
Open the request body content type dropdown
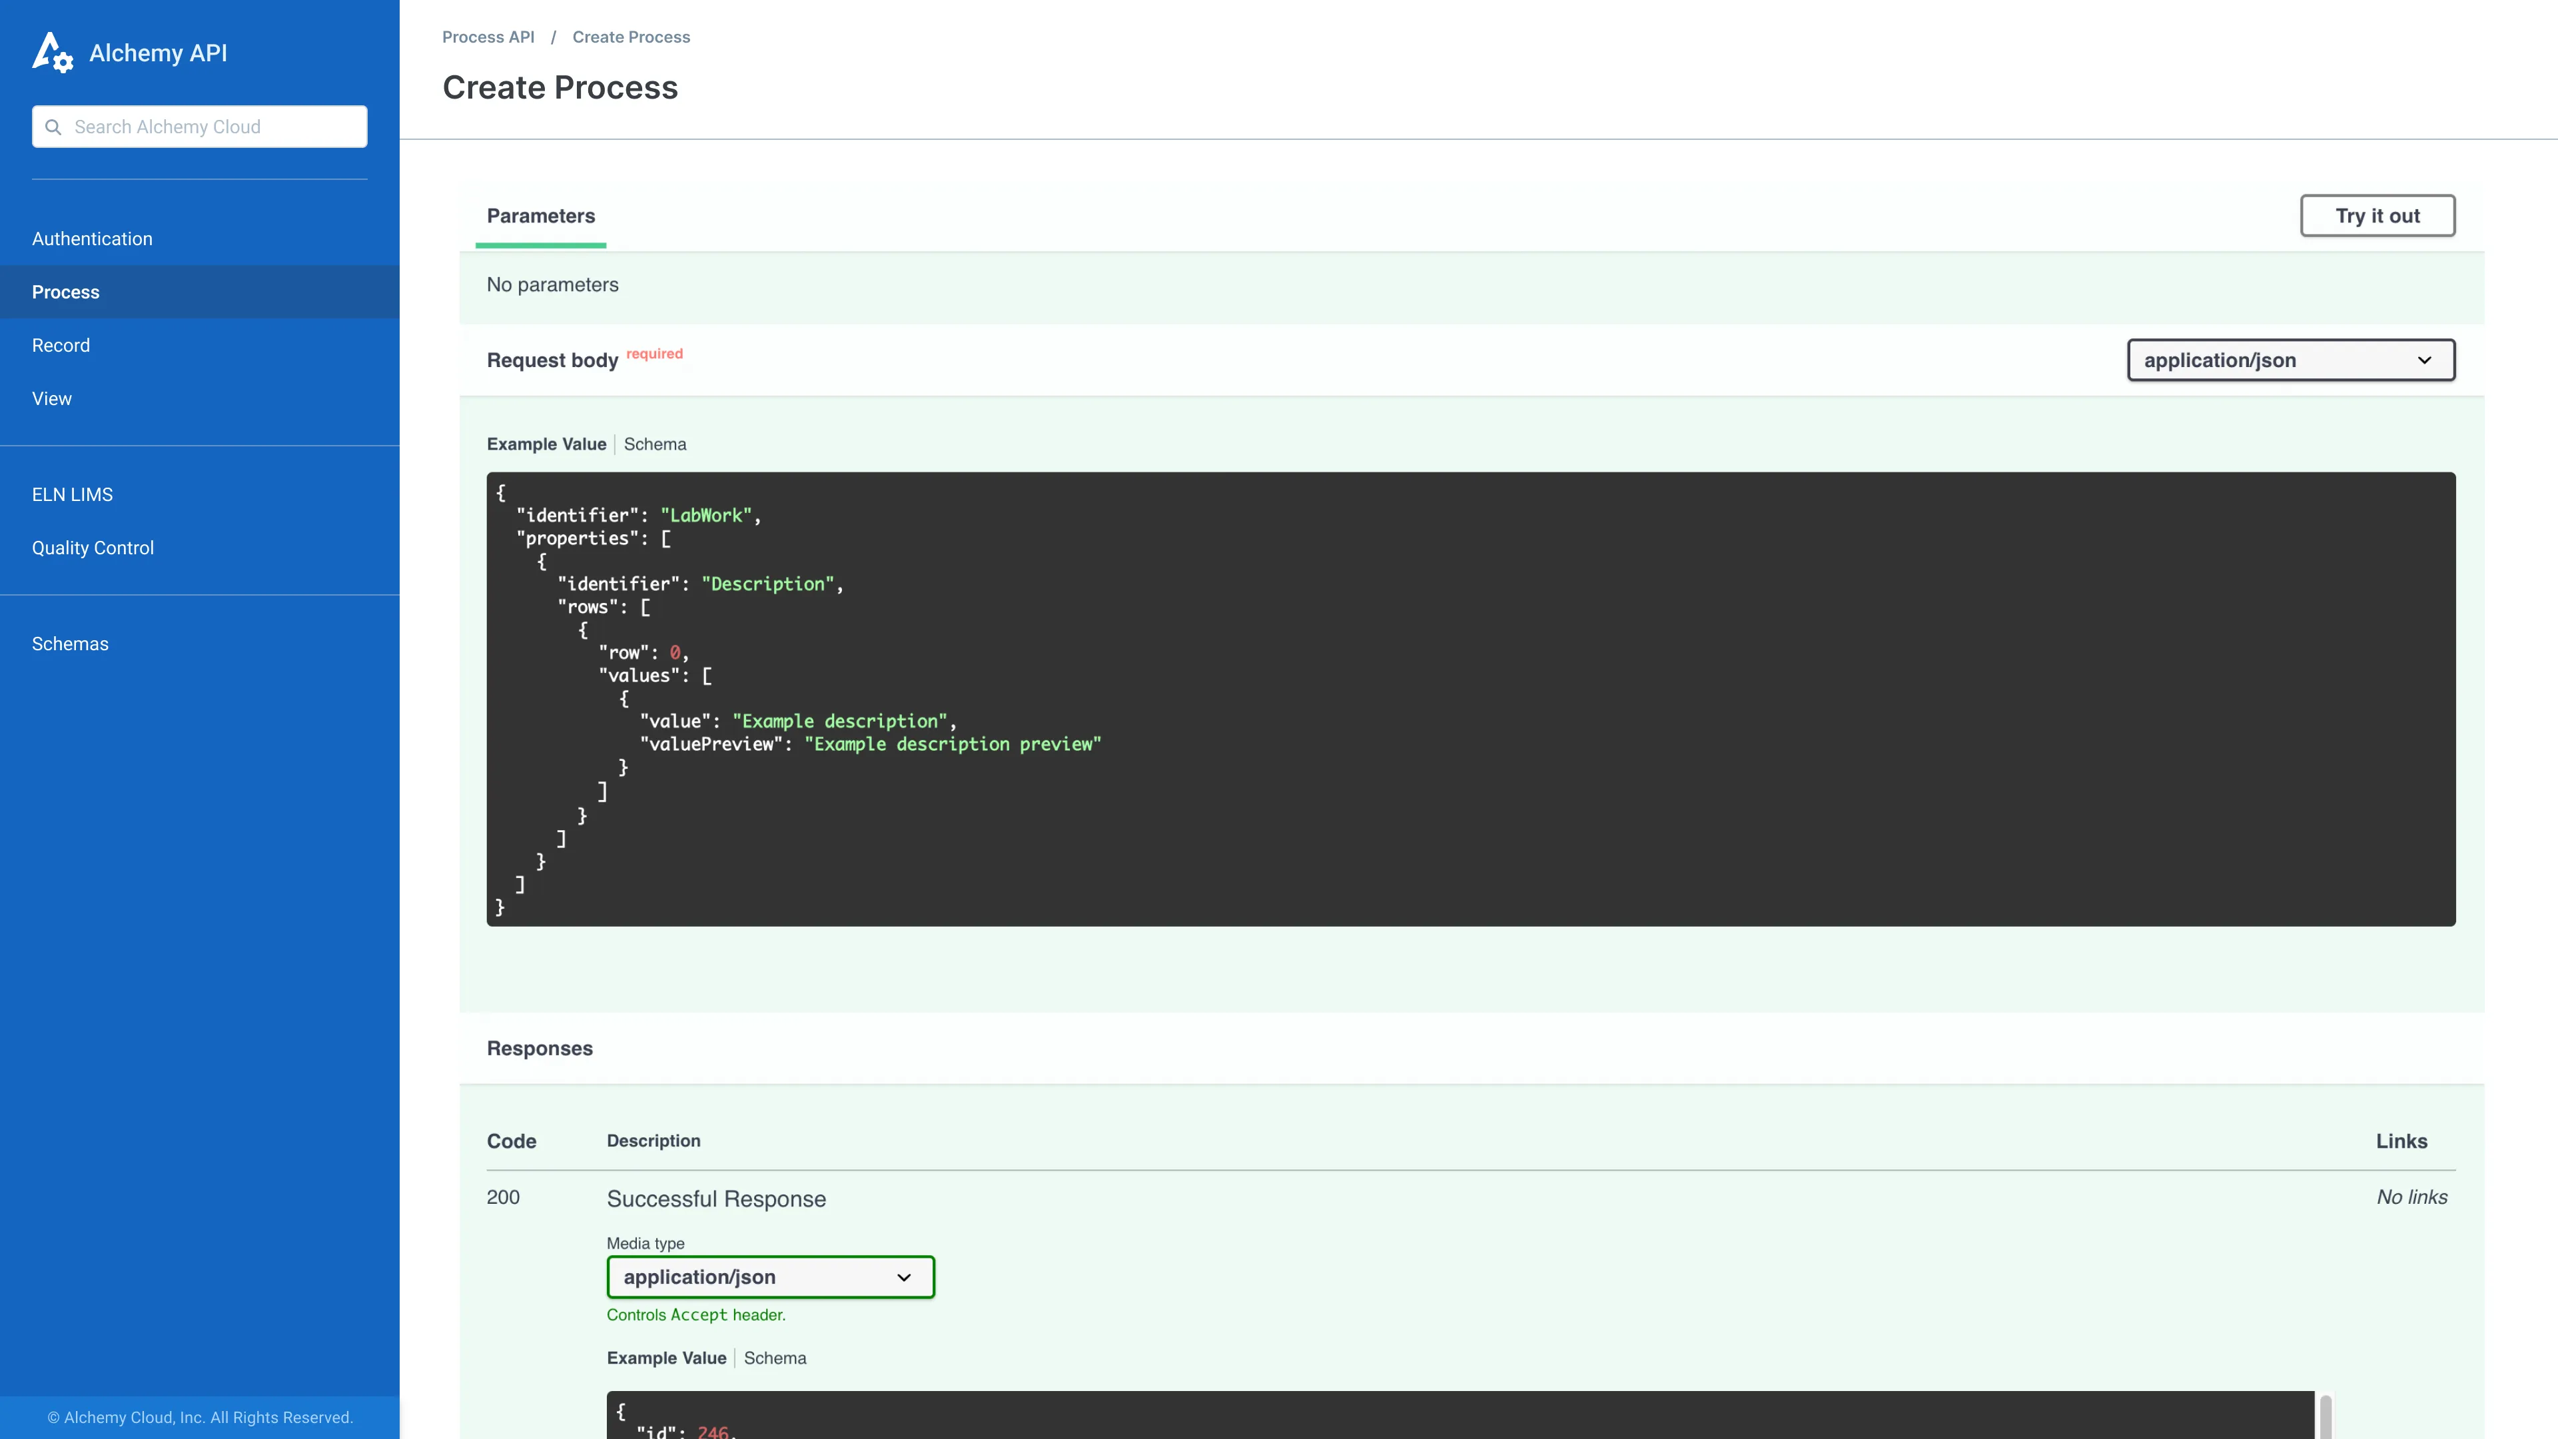click(x=2291, y=360)
